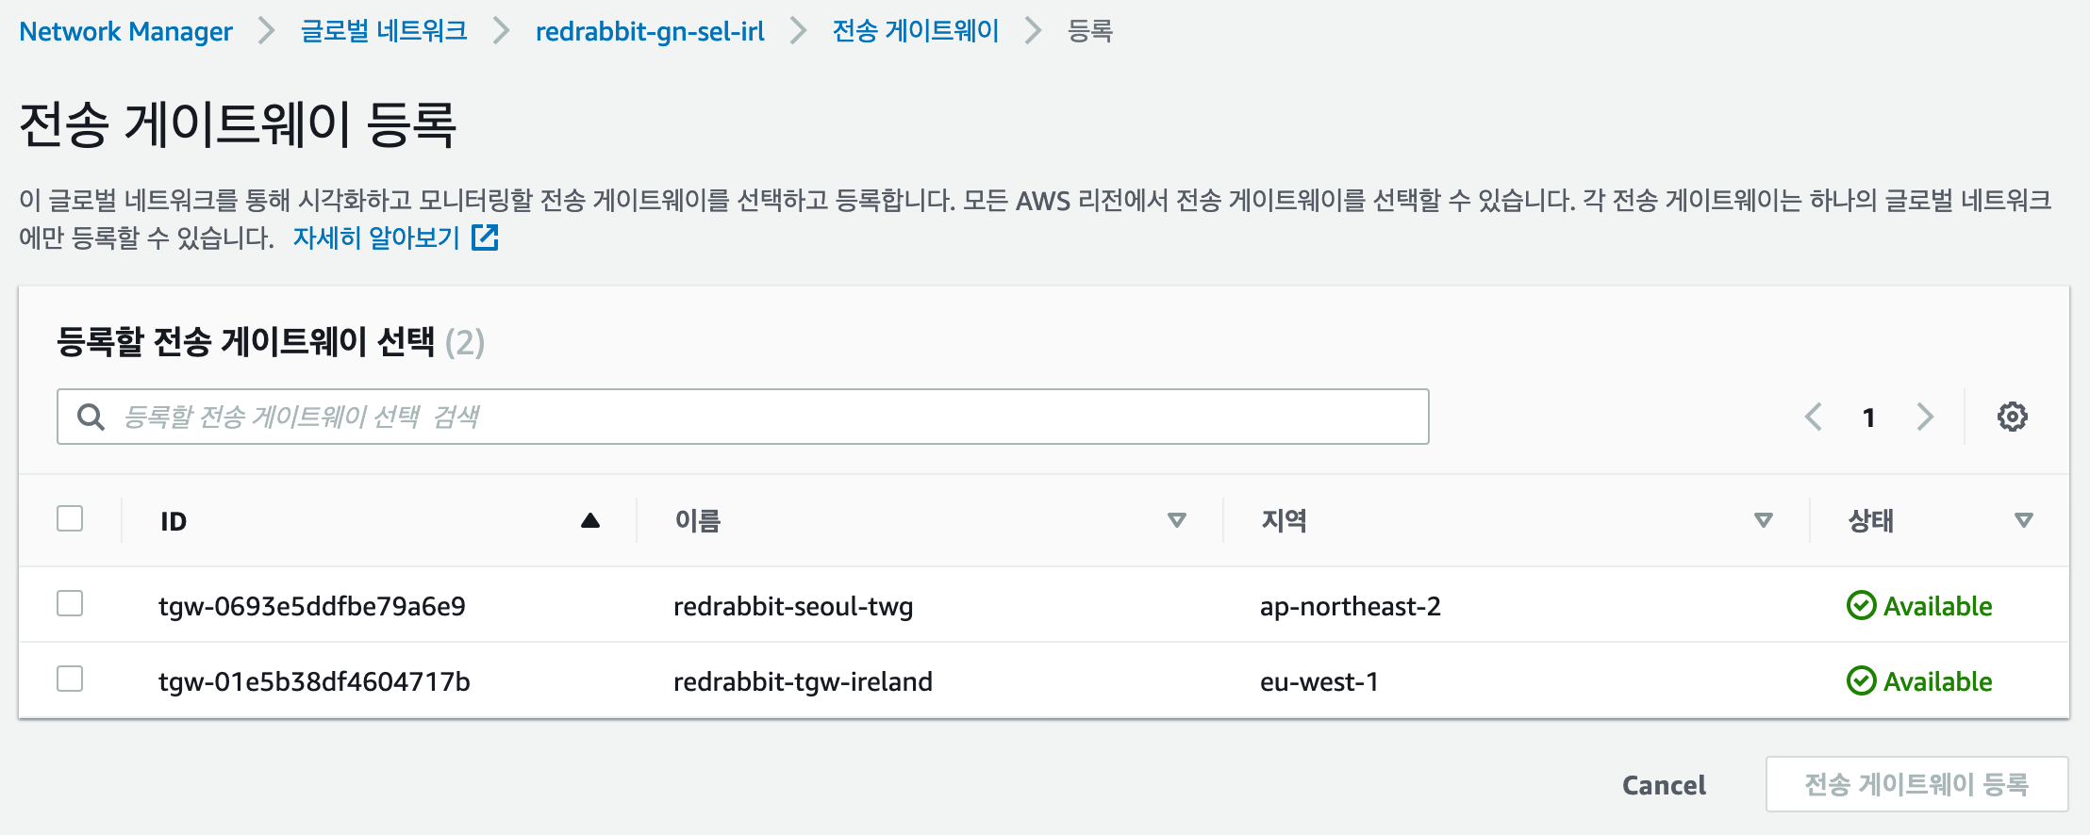Click the Available status icon for redrabbit-seoul-twg
The image size is (2090, 835).
point(1861,605)
